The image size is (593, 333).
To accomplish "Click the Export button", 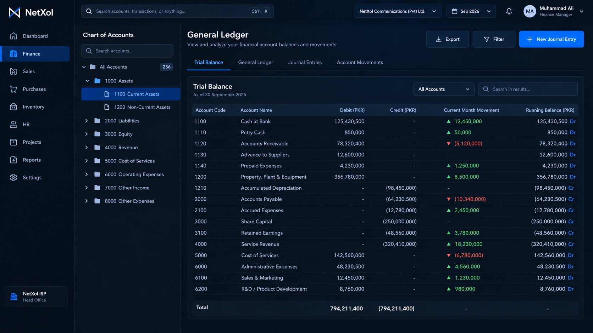I will 447,39.
